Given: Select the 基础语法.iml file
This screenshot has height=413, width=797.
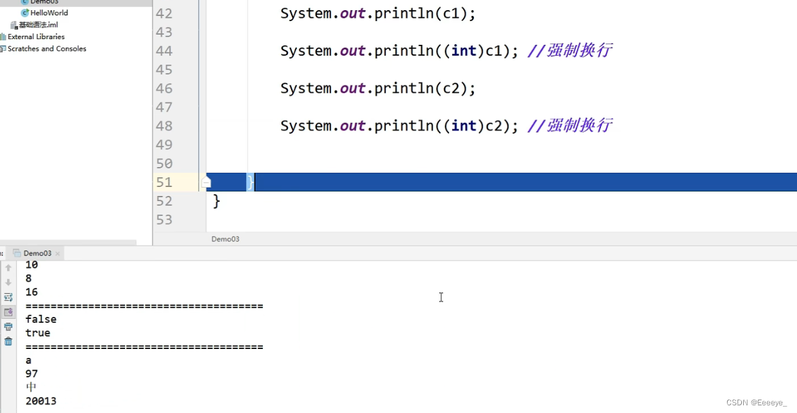Looking at the screenshot, I should click(x=38, y=25).
